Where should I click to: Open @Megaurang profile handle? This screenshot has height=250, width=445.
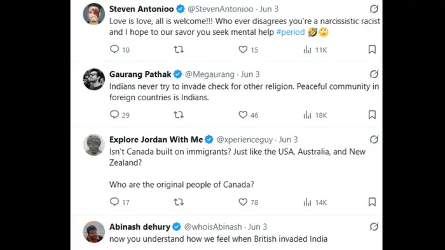[210, 74]
